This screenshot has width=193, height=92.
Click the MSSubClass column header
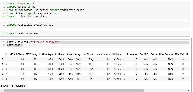pos(17,54)
